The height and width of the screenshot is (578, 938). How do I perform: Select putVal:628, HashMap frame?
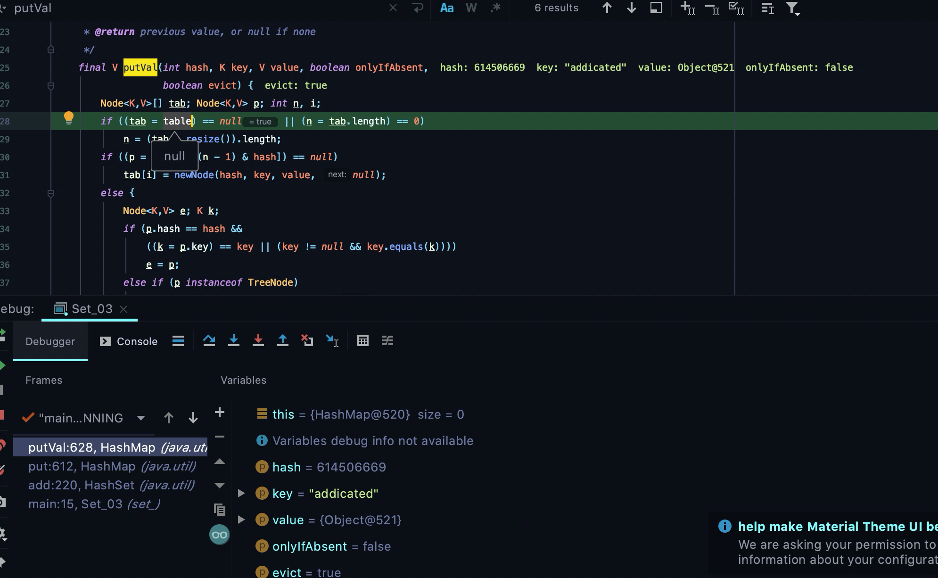pos(111,447)
